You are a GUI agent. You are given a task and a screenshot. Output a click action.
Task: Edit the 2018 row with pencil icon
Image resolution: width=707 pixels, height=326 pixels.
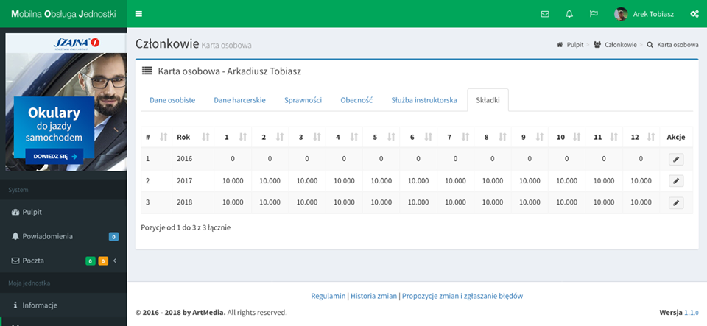click(675, 202)
